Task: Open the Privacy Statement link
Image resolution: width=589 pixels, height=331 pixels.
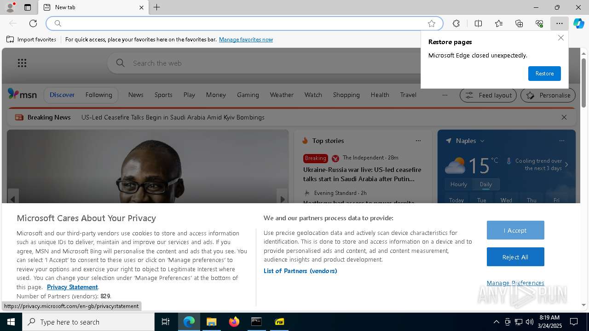Action: coord(72,287)
